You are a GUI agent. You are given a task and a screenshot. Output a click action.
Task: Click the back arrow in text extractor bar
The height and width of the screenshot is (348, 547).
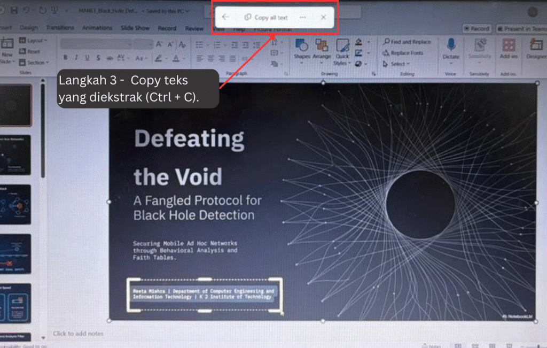[225, 17]
